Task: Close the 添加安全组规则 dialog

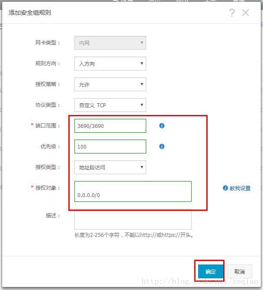Action: pyautogui.click(x=246, y=13)
